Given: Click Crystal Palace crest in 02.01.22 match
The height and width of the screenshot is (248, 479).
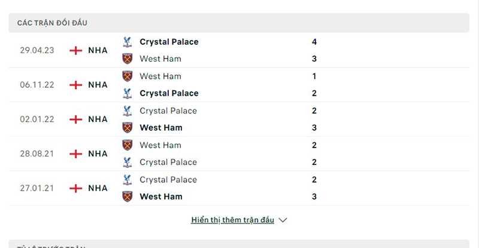Looking at the screenshot, I should click(x=127, y=111).
